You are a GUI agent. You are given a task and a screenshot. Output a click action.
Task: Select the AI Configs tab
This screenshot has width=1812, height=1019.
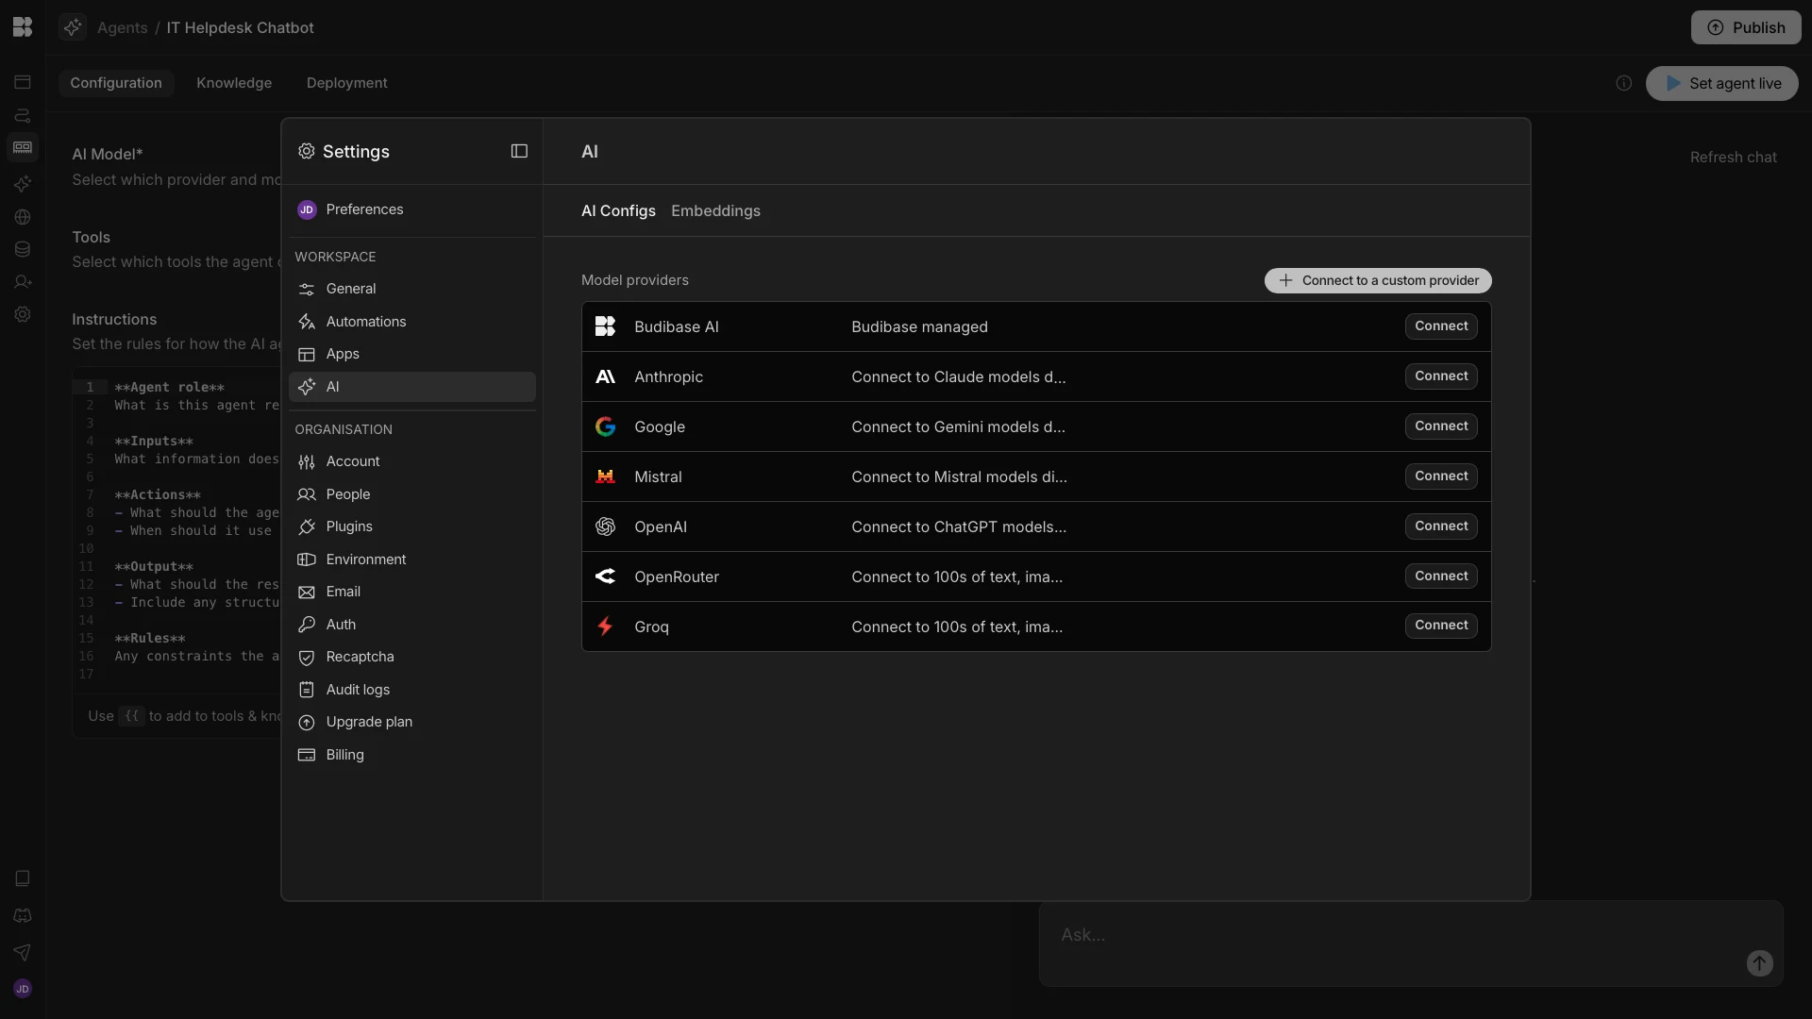618,211
